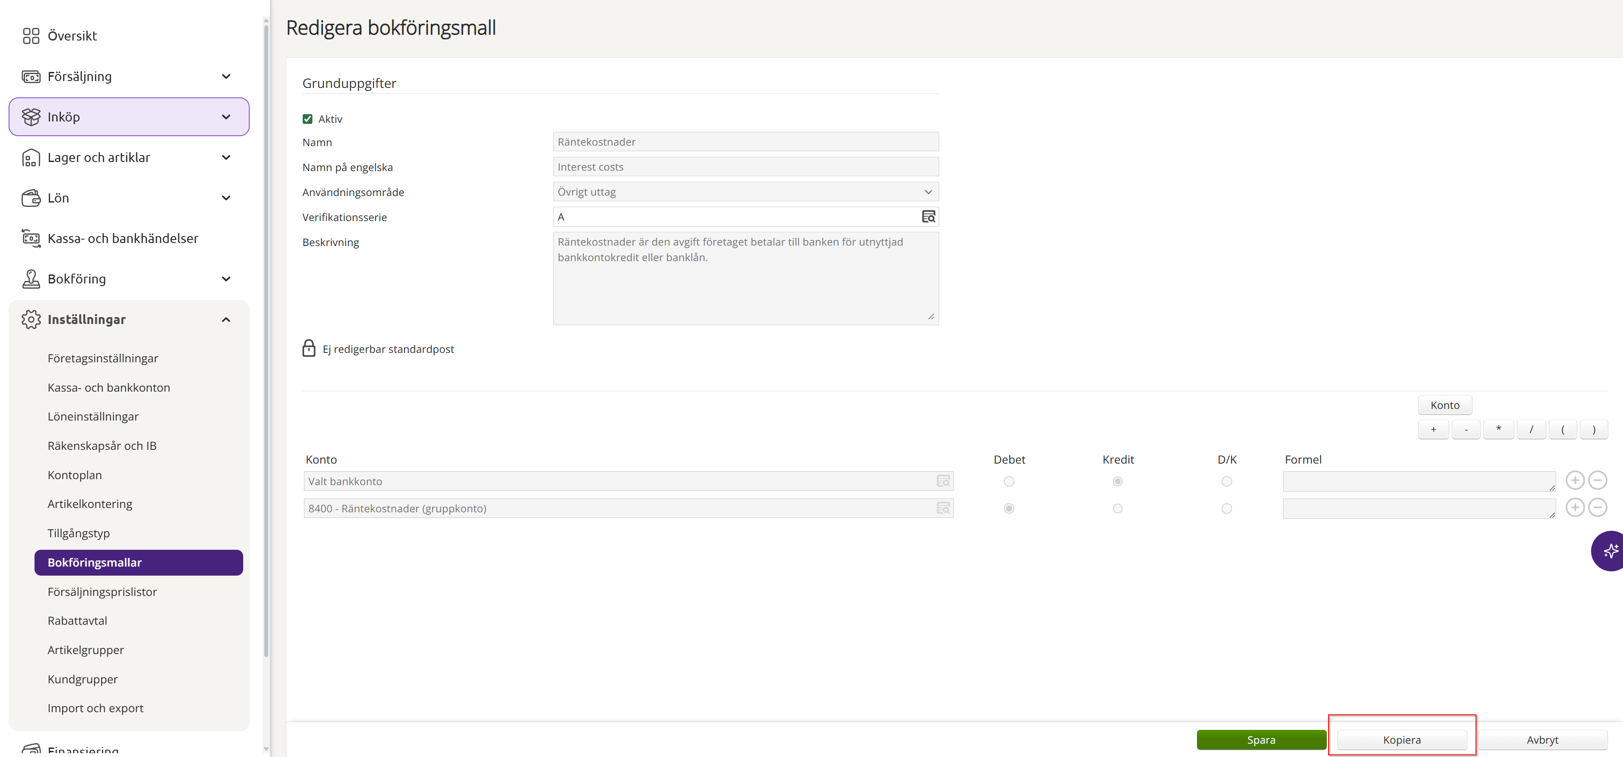Remove the Valt bankkonto row with the minus icon

click(1597, 480)
